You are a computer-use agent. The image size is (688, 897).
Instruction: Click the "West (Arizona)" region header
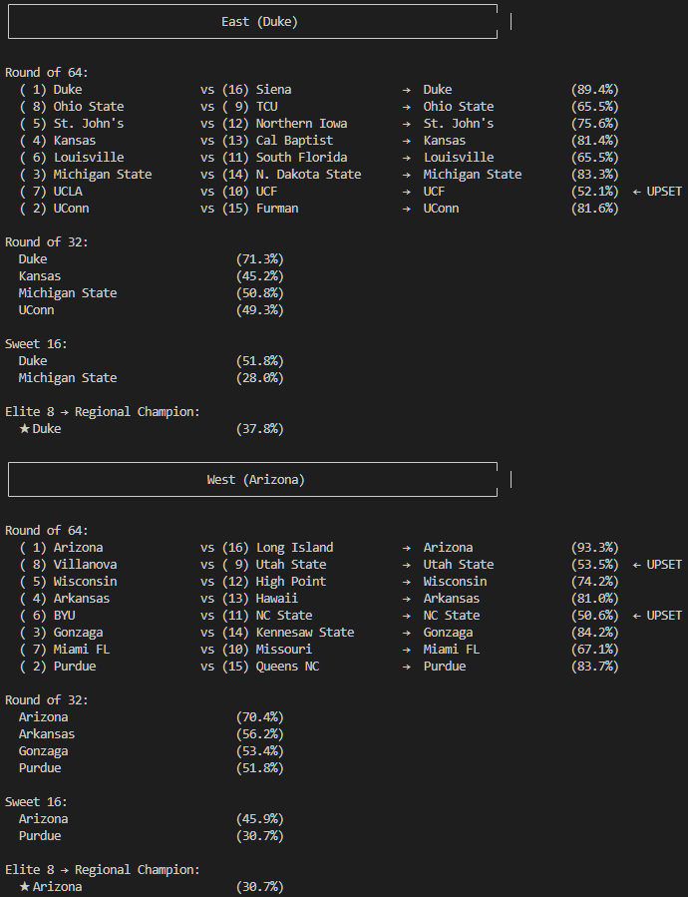(255, 479)
